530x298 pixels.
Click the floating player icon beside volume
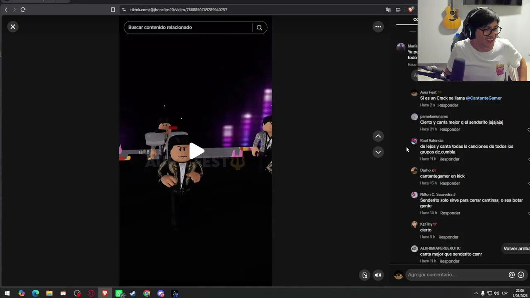pos(365,275)
